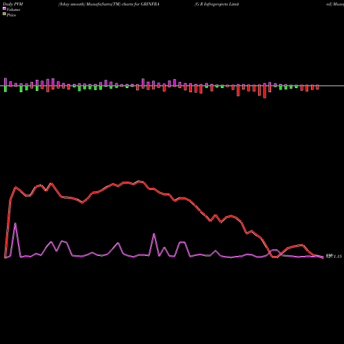Select the 'Volume' legend label
344x344 pixels.
pos(13,10)
